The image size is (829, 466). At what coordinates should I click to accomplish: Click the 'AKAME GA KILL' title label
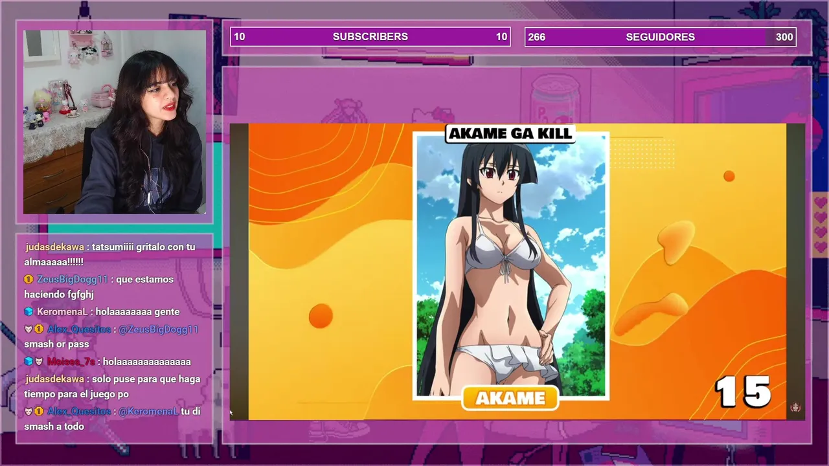coord(510,134)
